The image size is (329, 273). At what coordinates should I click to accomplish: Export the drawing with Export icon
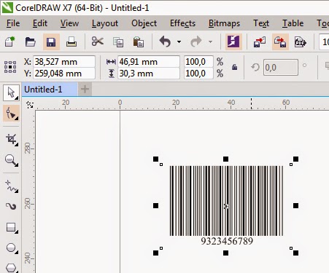point(280,42)
